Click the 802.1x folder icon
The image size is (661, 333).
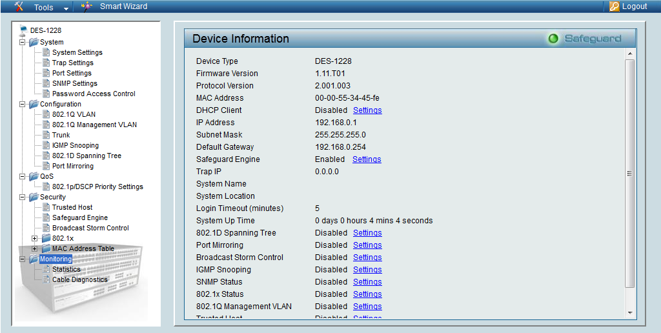tap(46, 238)
